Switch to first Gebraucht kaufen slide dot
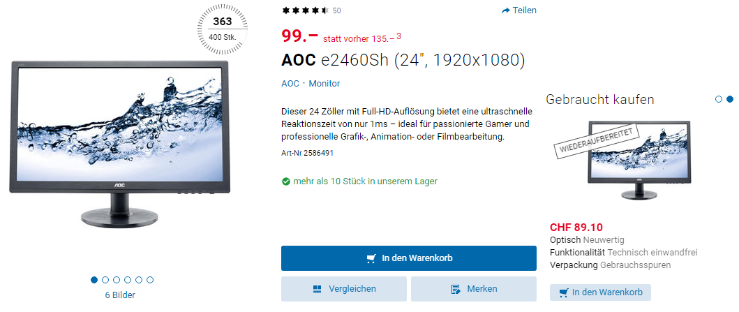739x312 pixels. [x=719, y=99]
